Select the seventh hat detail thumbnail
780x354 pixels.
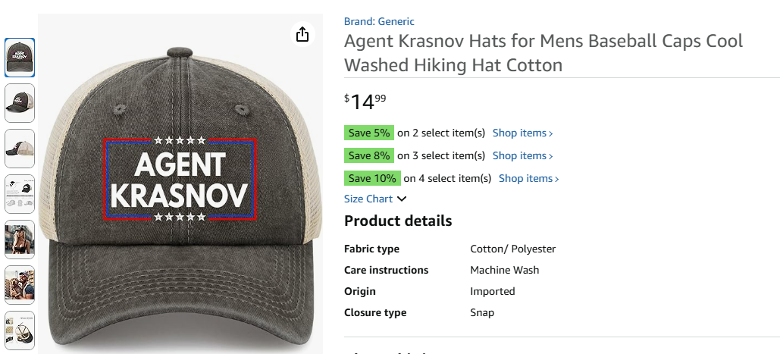(x=20, y=330)
